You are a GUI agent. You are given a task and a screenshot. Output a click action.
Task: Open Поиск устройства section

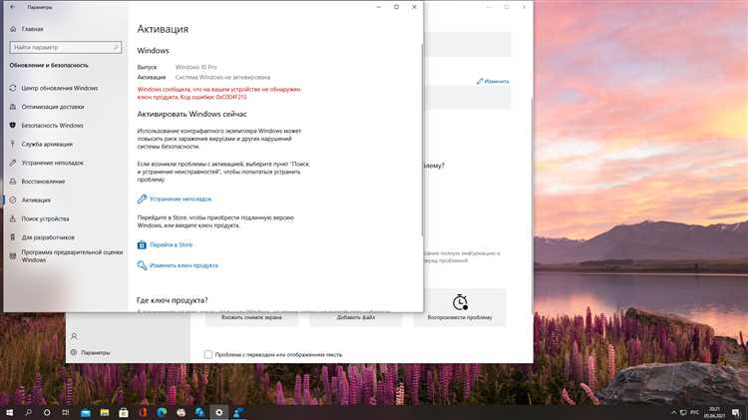coord(45,218)
